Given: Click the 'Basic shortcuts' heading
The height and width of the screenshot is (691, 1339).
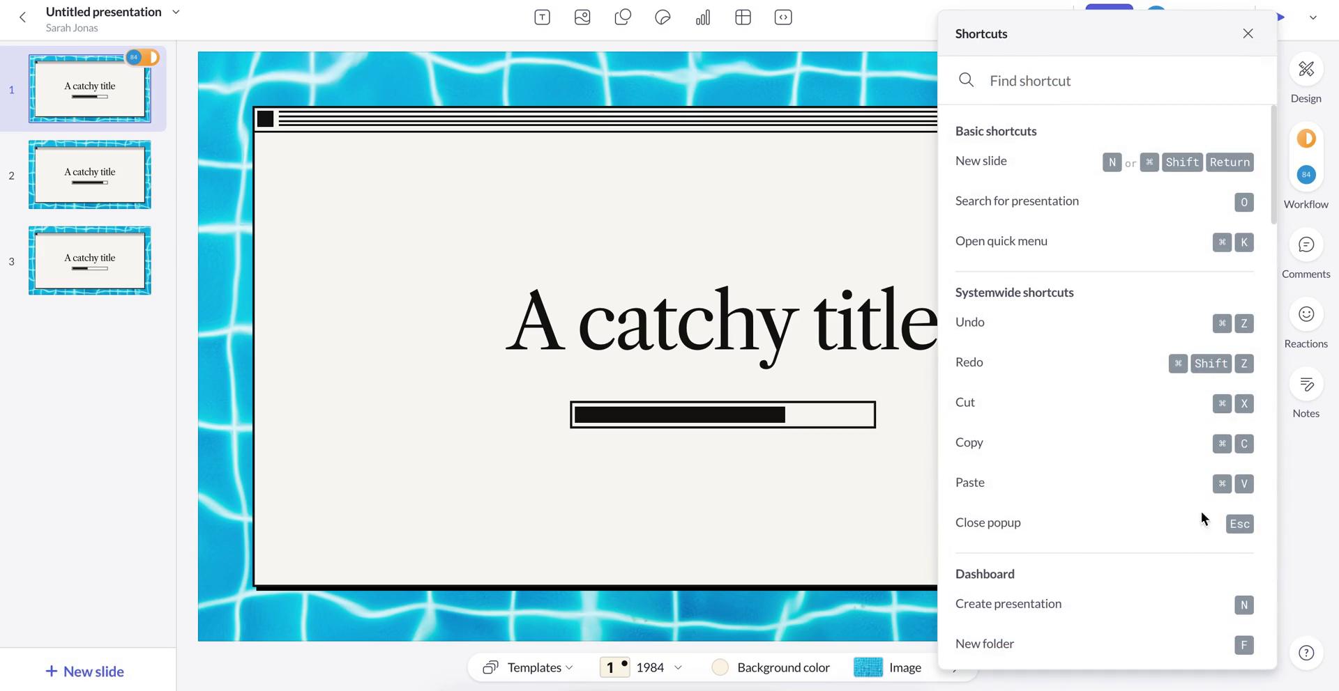Looking at the screenshot, I should (996, 131).
